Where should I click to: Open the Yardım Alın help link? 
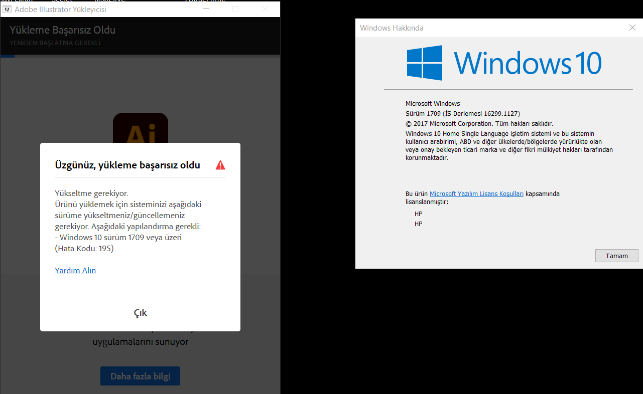pyautogui.click(x=75, y=271)
